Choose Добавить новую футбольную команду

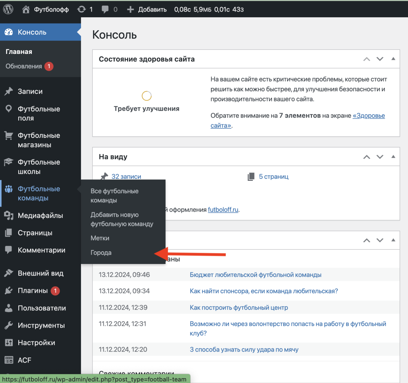point(122,219)
